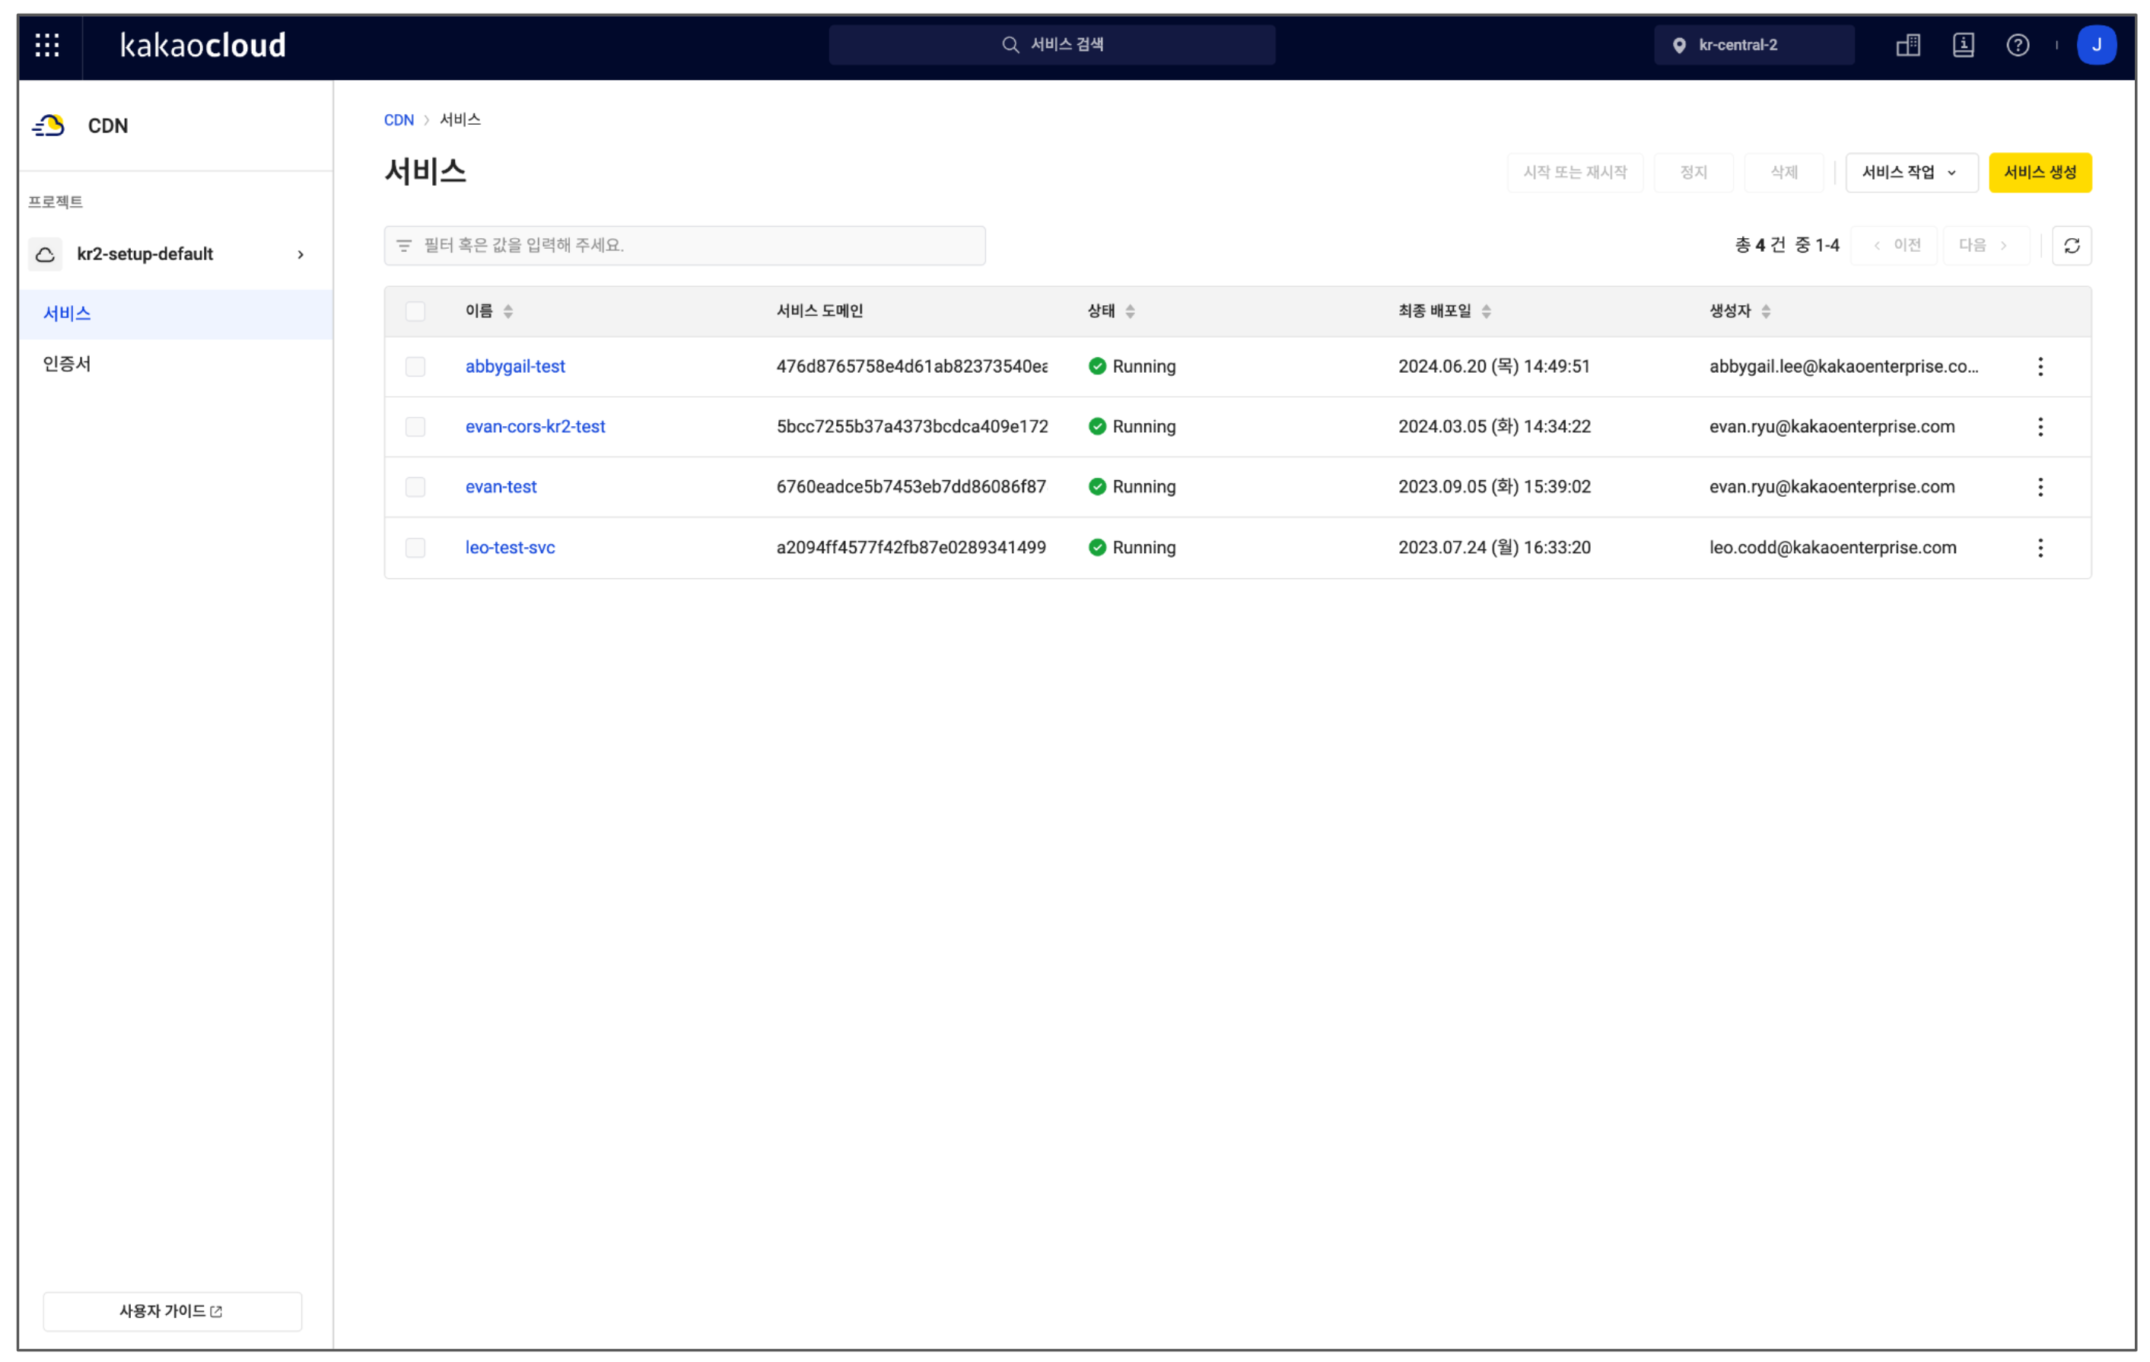
Task: Click the filter input field
Action: point(685,246)
